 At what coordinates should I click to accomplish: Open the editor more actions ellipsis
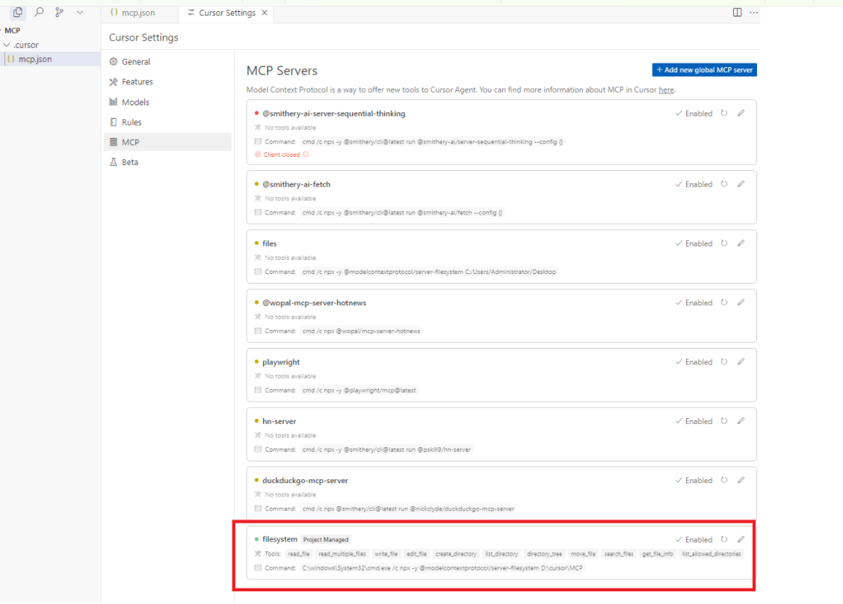[x=754, y=13]
